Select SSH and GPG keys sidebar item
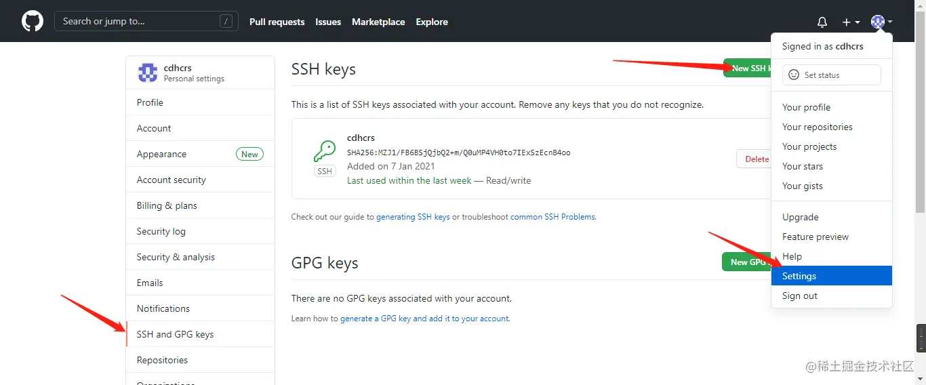This screenshot has height=385, width=926. click(x=200, y=334)
